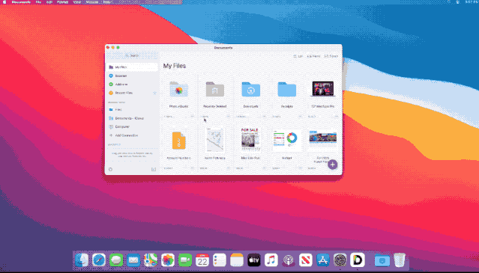
Task: Open Podcasts from the Dock
Action: [x=289, y=260]
